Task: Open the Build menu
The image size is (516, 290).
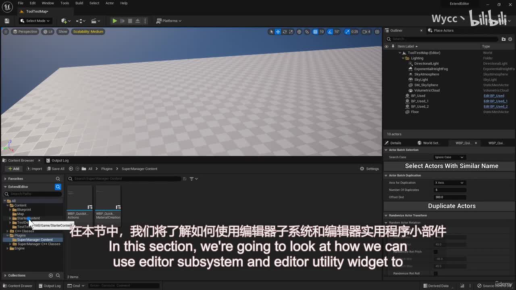Action: (x=79, y=3)
